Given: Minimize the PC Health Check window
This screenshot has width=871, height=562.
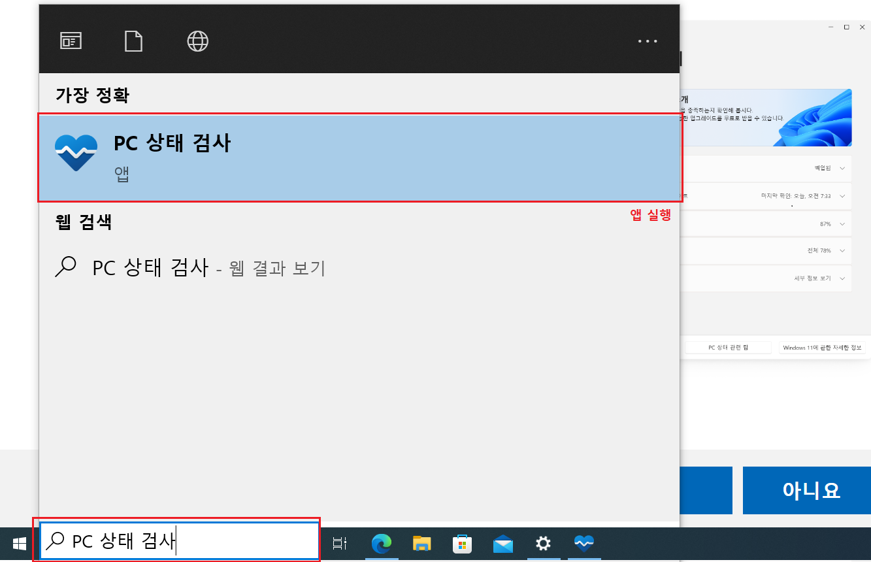Looking at the screenshot, I should (x=830, y=27).
